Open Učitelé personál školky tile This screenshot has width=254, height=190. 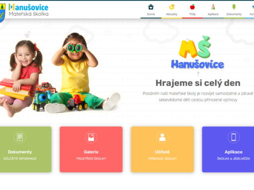pos(162,149)
